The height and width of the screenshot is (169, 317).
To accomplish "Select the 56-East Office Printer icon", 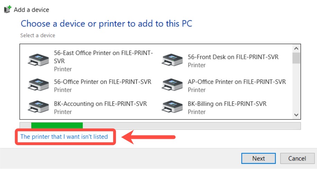I will pyautogui.click(x=38, y=60).
